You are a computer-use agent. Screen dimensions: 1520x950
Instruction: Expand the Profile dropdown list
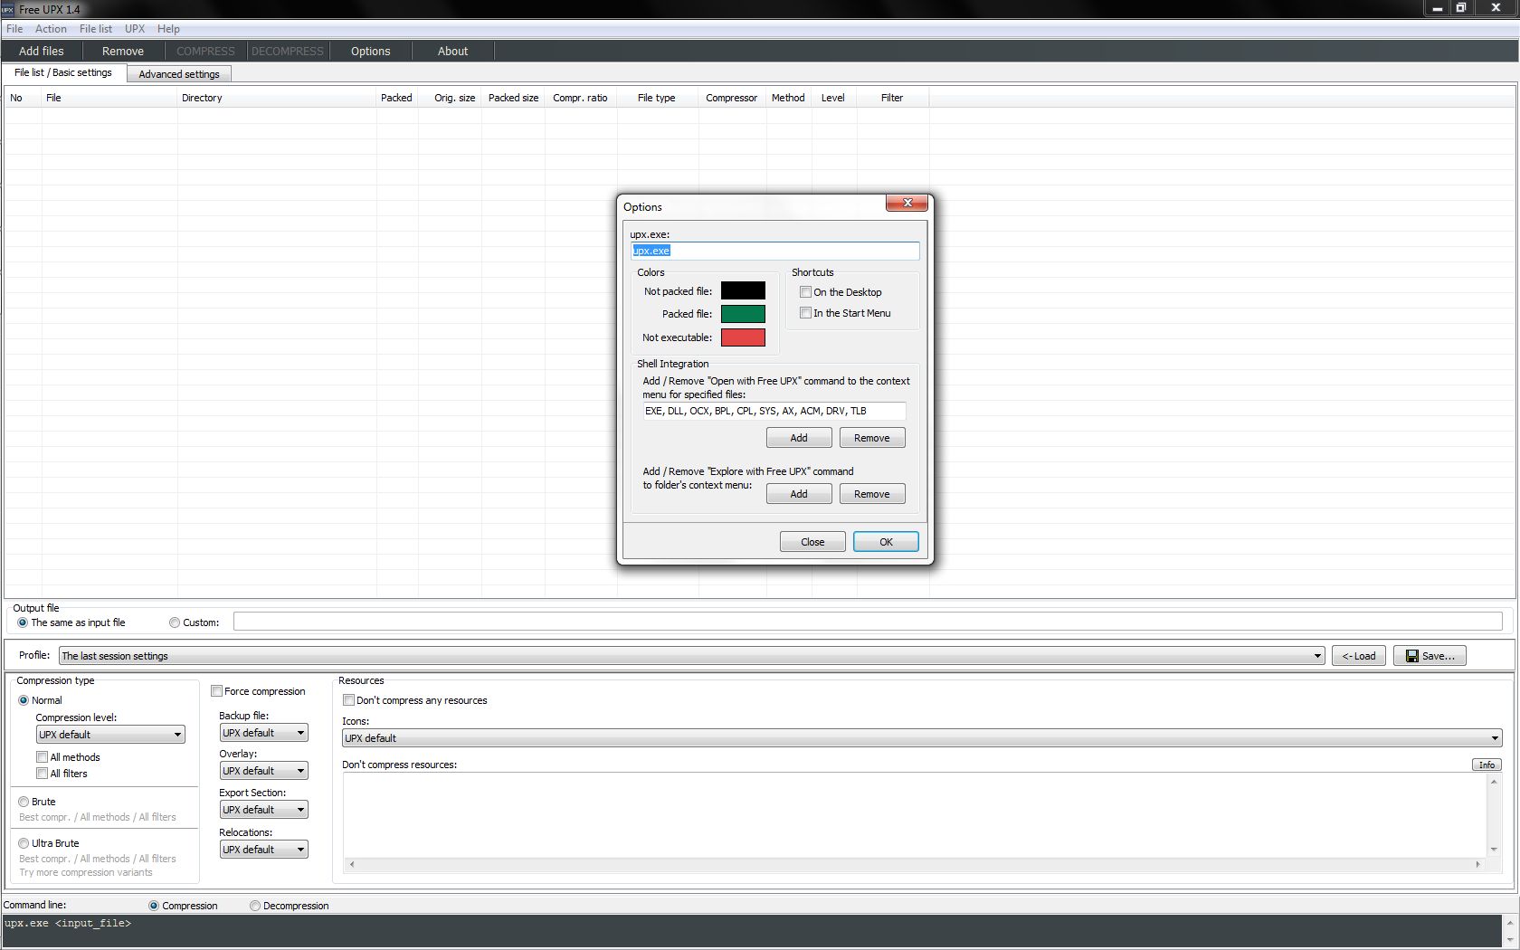692,656
